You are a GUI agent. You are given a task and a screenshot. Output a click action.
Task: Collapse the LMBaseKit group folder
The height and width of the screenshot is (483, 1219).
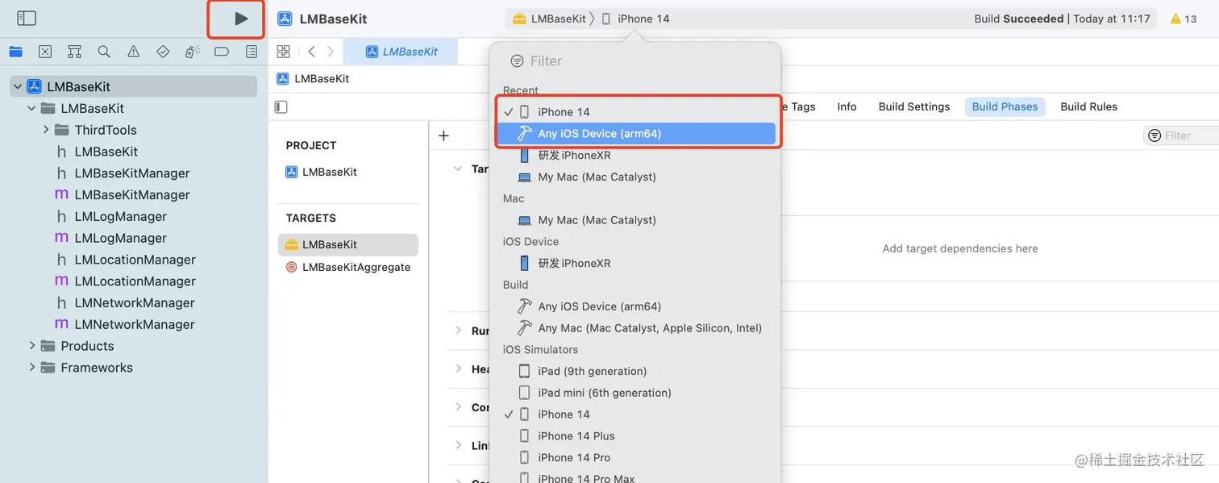[31, 108]
